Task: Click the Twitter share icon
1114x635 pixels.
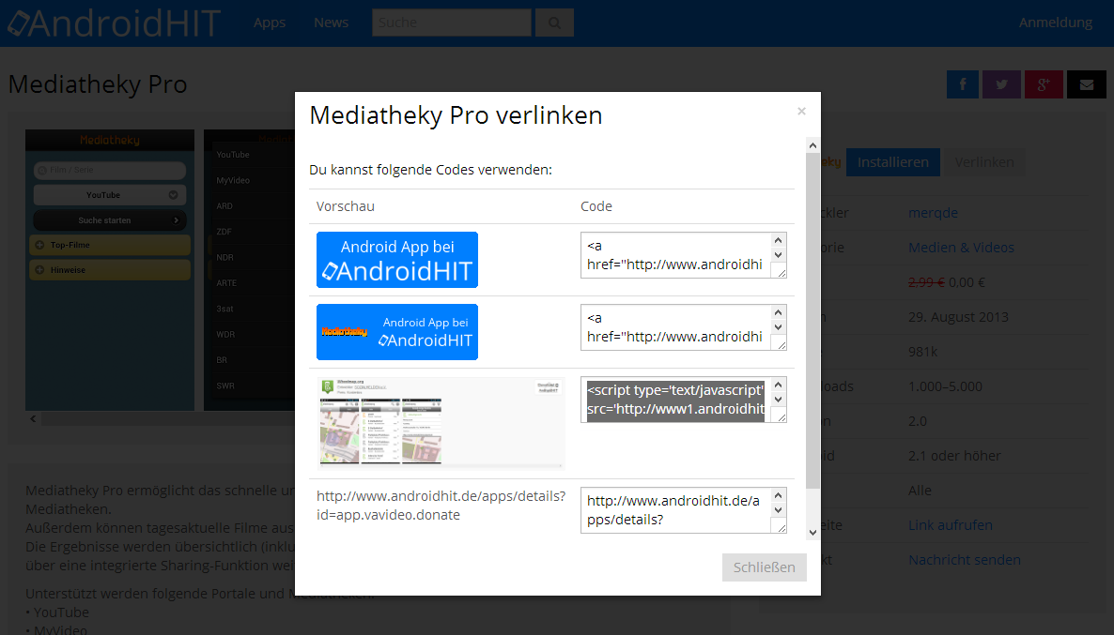Action: point(1001,84)
